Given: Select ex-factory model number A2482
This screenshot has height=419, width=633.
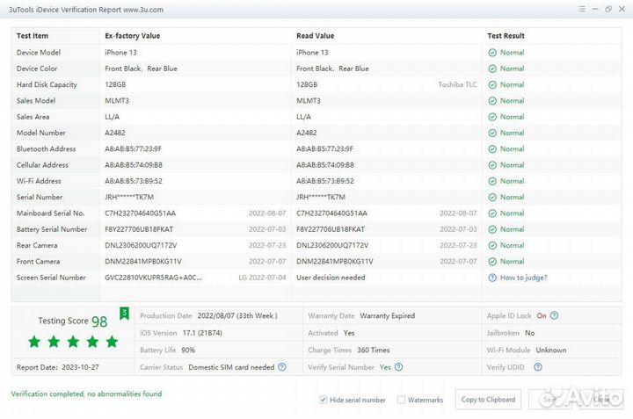Looking at the screenshot, I should (115, 133).
